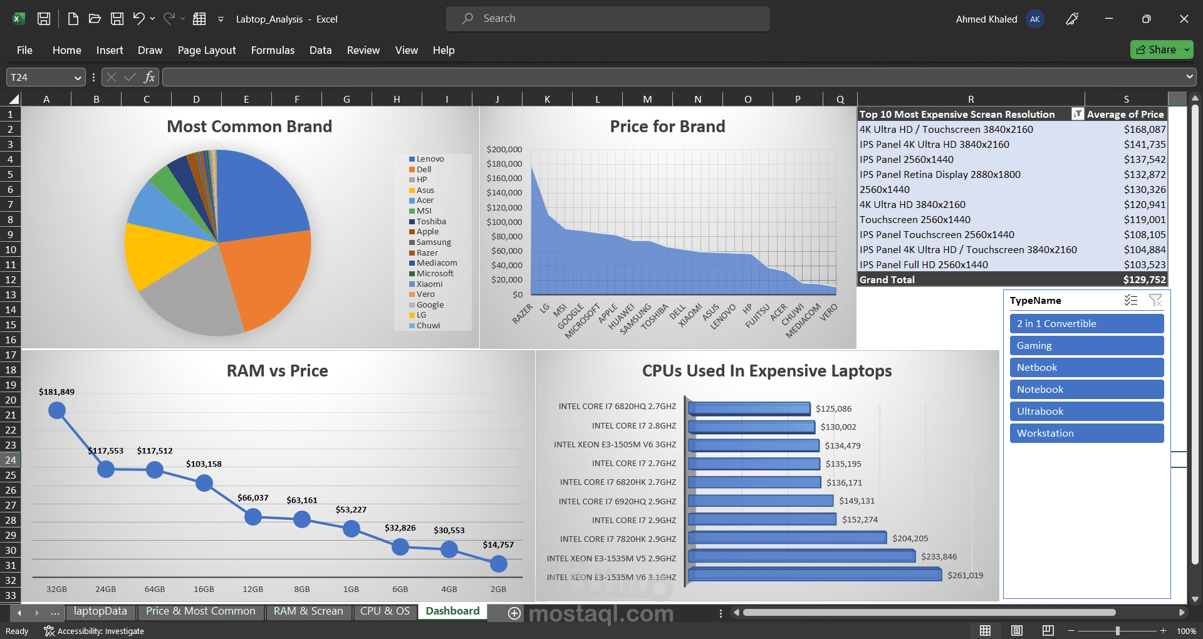Click the Lenovo legend entry

(x=427, y=159)
